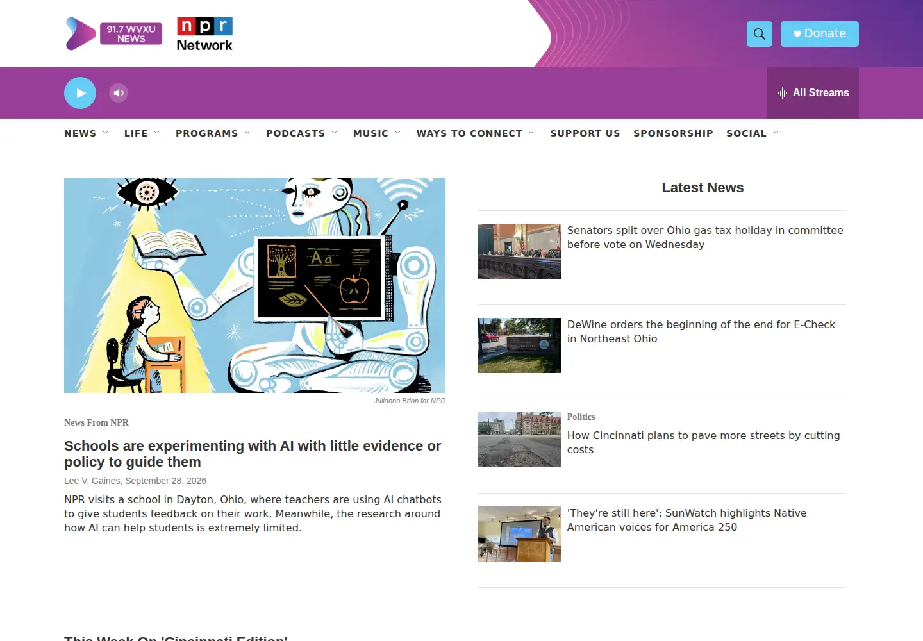The width and height of the screenshot is (923, 641).
Task: Expand the Podcasts menu chevron
Action: pyautogui.click(x=335, y=133)
